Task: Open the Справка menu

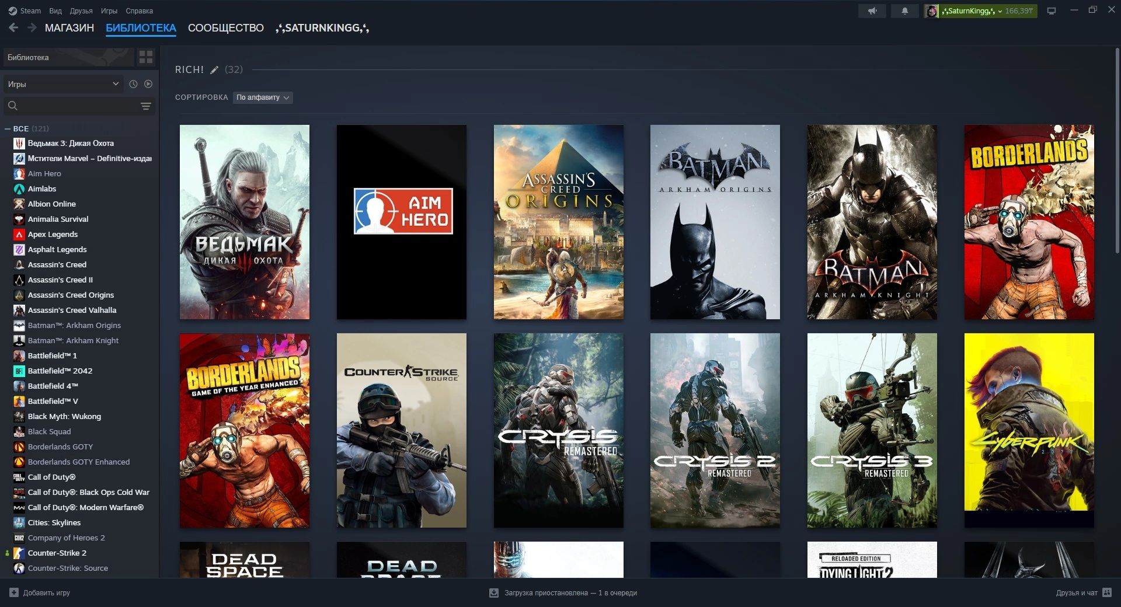Action: (x=140, y=11)
